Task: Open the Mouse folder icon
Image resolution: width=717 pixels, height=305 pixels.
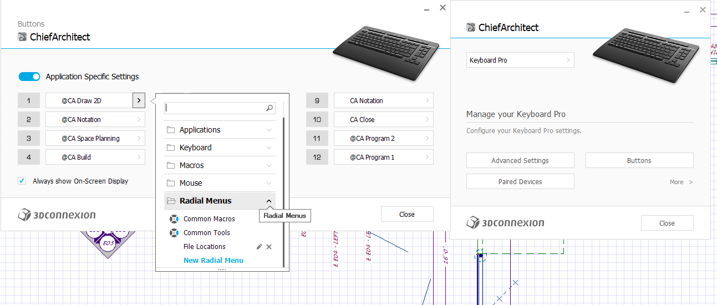Action: pos(171,183)
